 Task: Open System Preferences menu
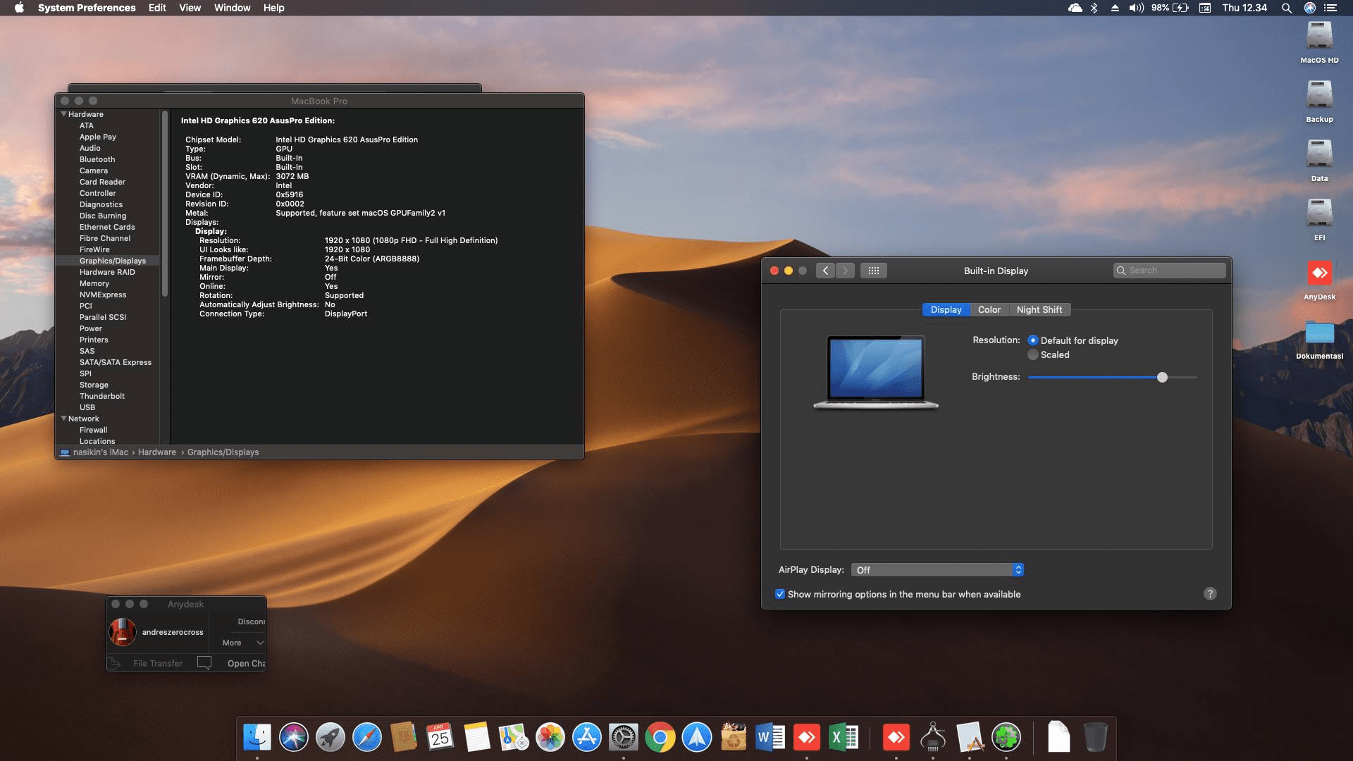87,8
